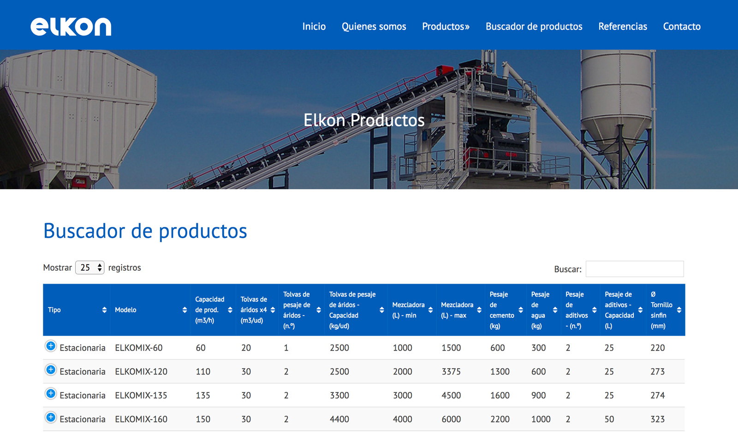Viewport: 738px width, 434px height.
Task: Go to Inicio page
Action: point(314,26)
